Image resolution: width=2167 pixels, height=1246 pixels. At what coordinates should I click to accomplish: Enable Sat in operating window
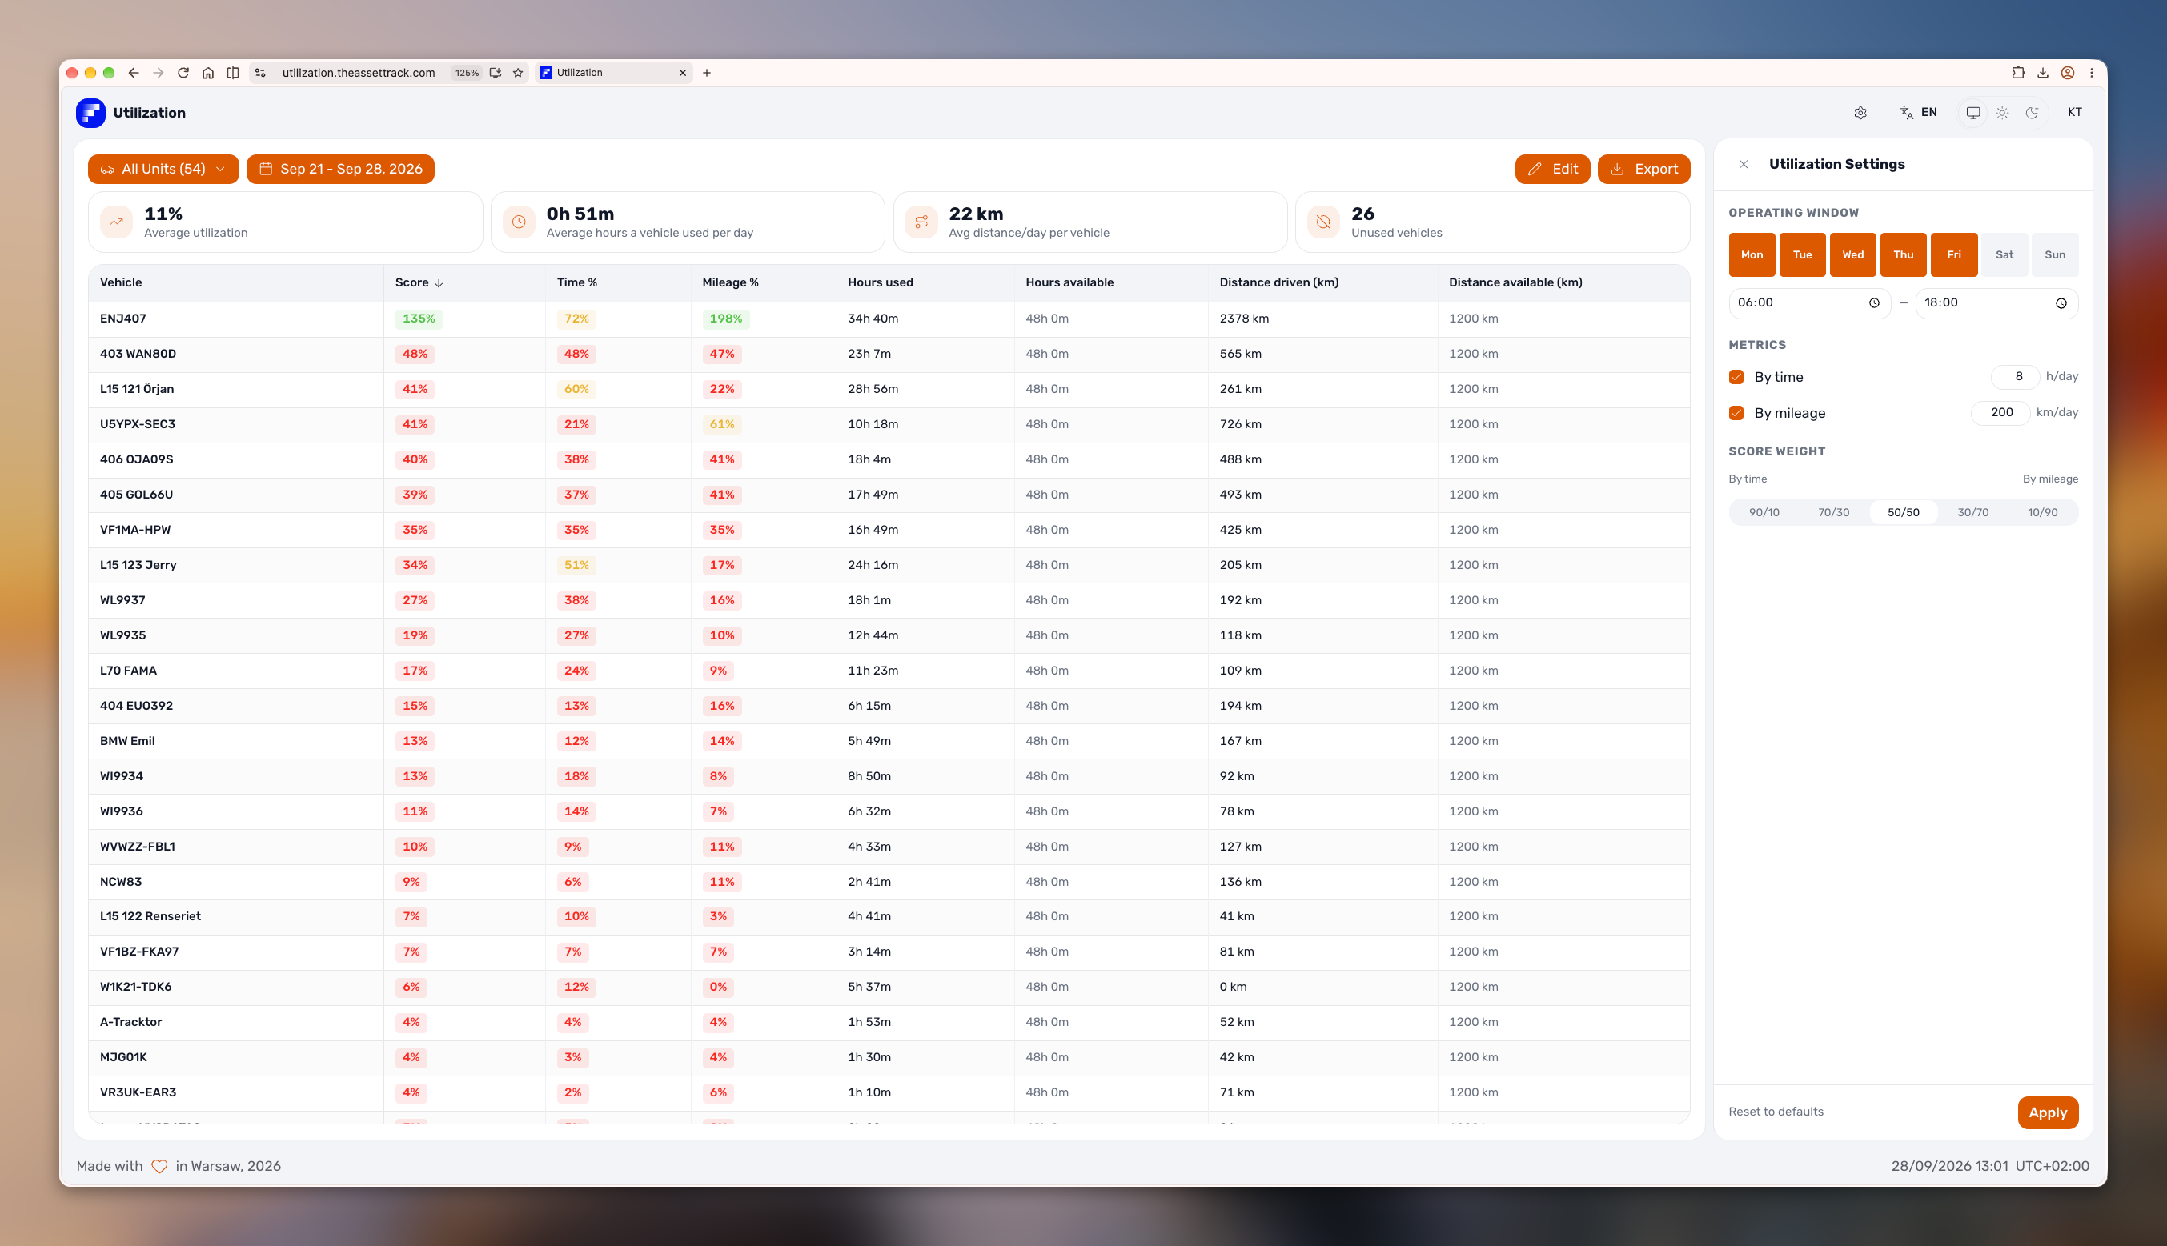pos(2004,255)
